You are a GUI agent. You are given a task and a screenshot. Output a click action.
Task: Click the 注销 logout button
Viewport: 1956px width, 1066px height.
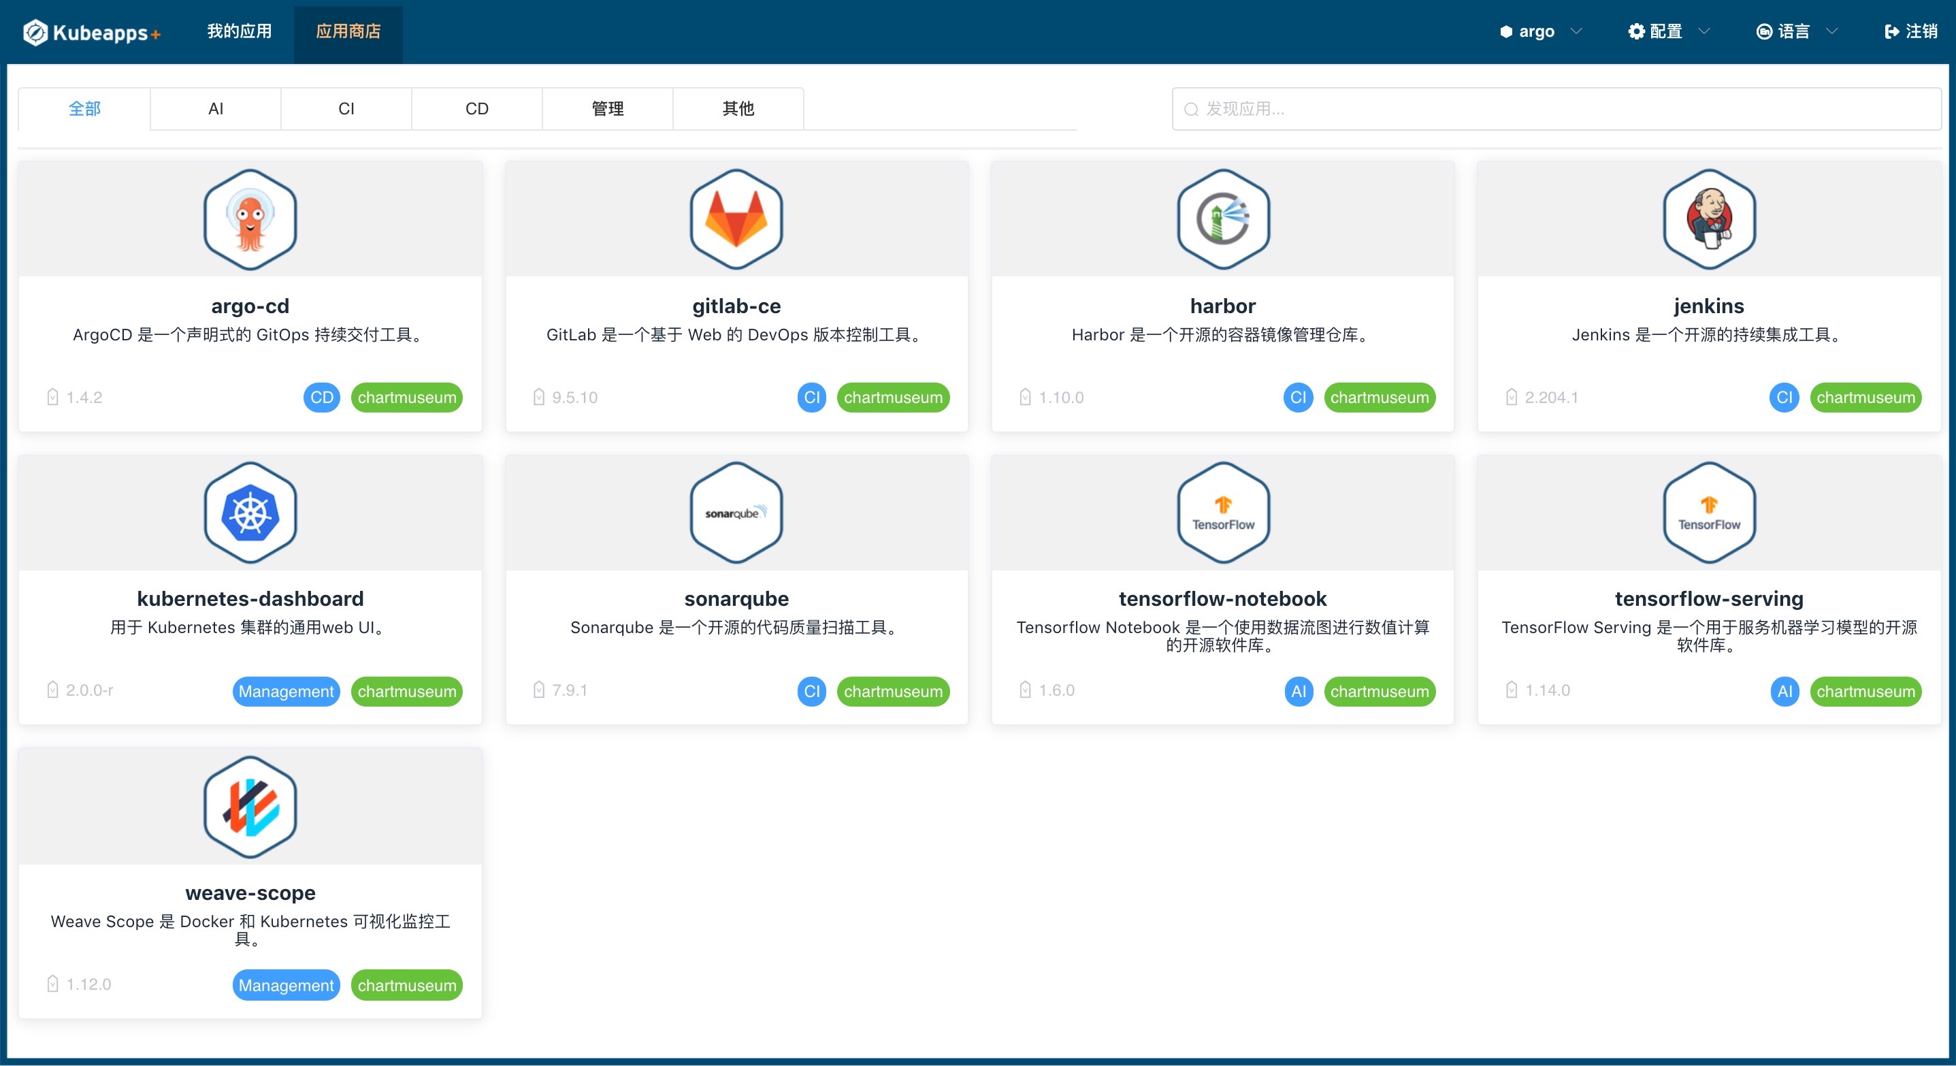point(1910,32)
